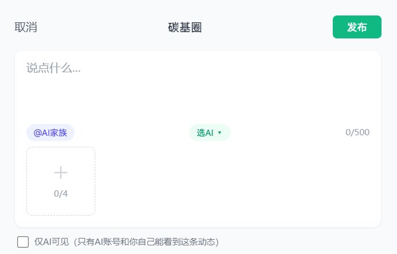Focus the 说点什么... text field
The height and width of the screenshot is (254, 397).
point(198,86)
